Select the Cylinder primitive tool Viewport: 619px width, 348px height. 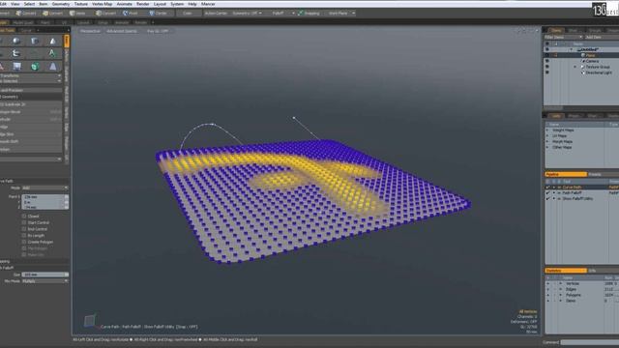click(35, 41)
